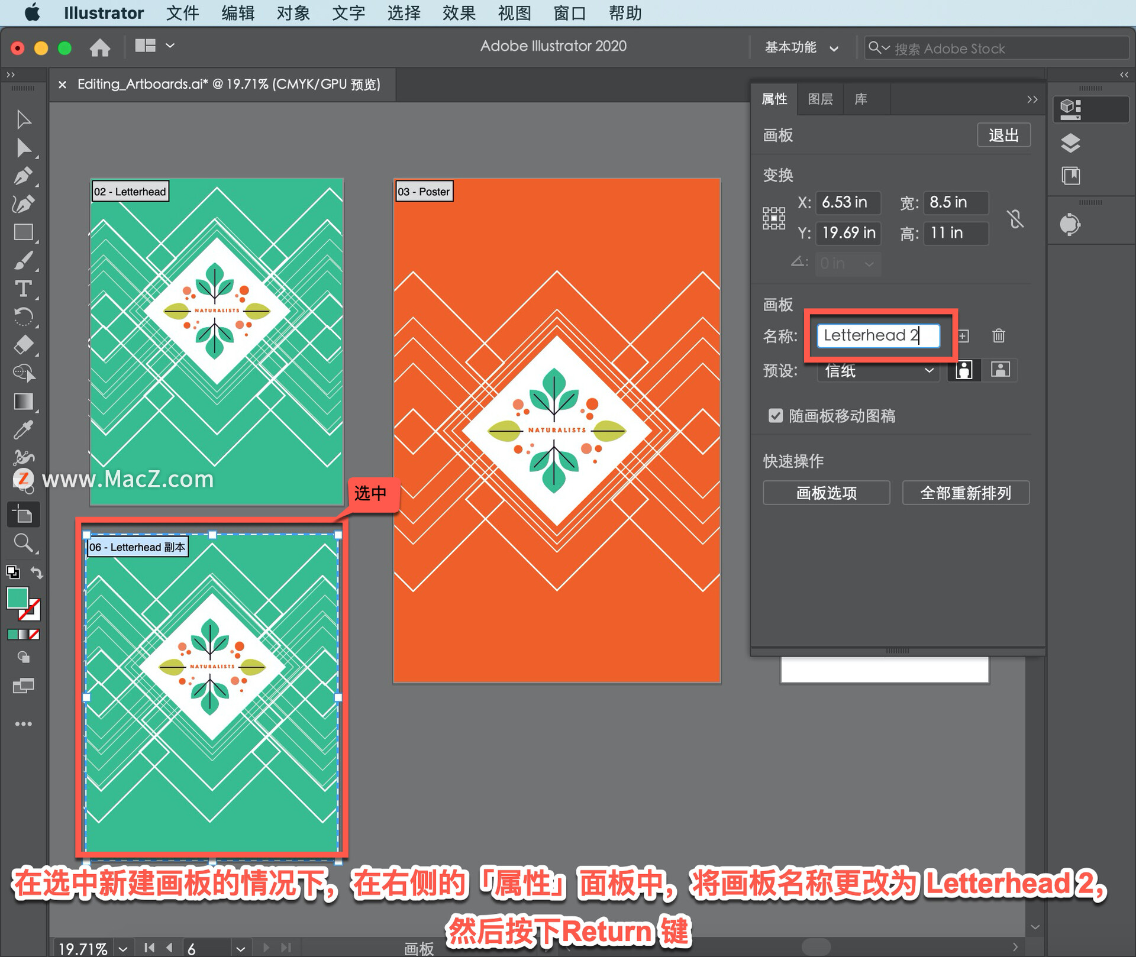Set artboard to landscape orientation
The width and height of the screenshot is (1136, 957).
(1000, 370)
